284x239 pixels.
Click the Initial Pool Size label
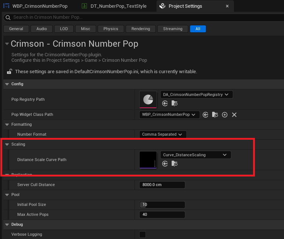(32, 205)
